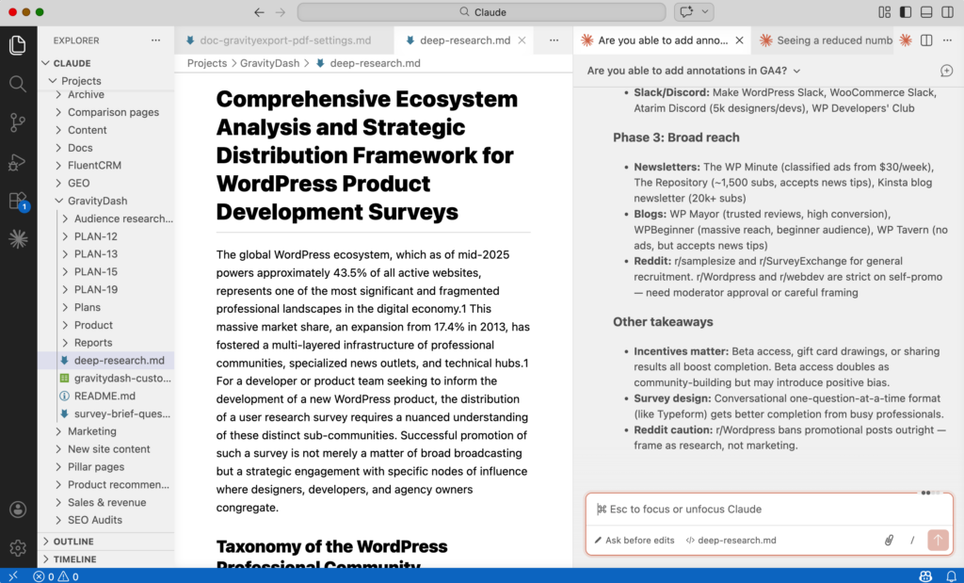Viewport: 964px width, 583px height.
Task: Open the Extensions view showing one badge
Action: 17,202
